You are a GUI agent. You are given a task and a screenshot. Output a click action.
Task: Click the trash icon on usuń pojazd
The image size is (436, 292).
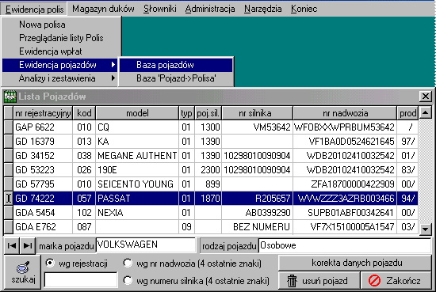tap(292, 281)
